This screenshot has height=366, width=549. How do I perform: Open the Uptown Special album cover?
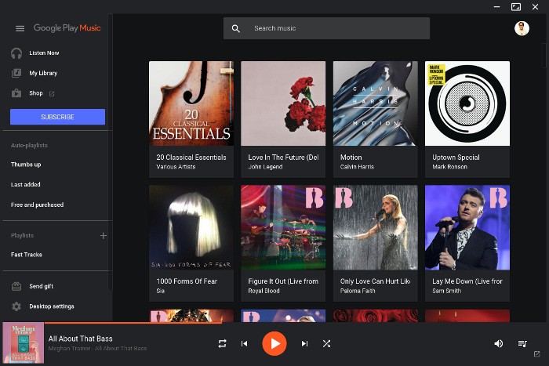click(x=467, y=103)
